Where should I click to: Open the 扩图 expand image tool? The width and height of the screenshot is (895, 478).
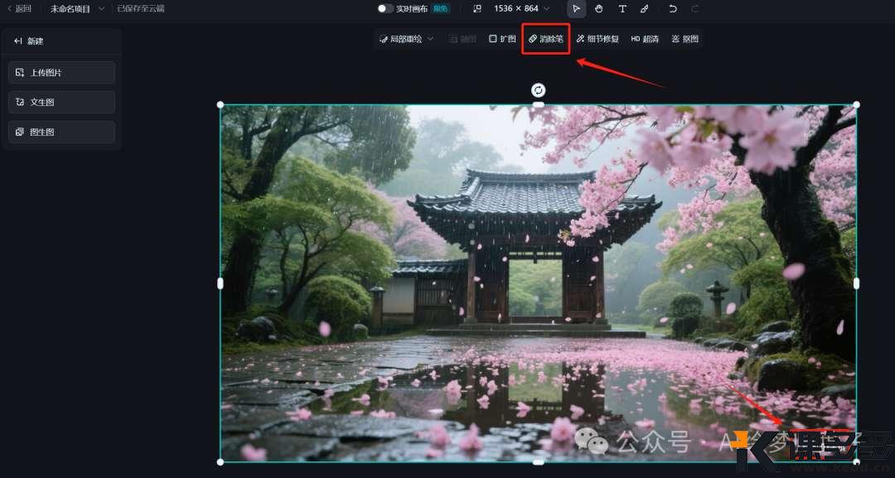coord(502,39)
